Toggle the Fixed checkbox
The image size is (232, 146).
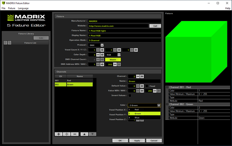click(x=147, y=86)
